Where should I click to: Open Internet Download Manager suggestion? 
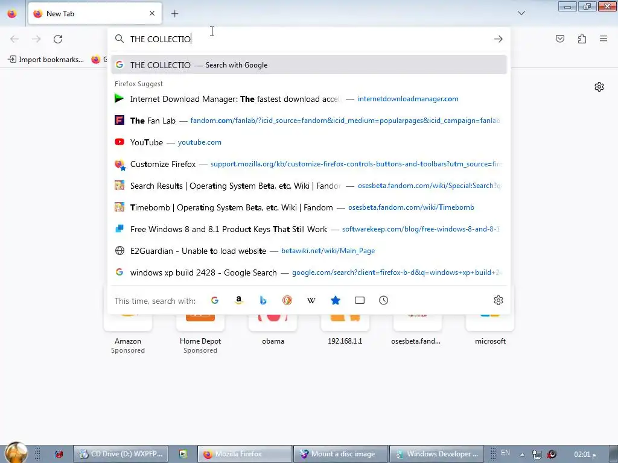309,99
